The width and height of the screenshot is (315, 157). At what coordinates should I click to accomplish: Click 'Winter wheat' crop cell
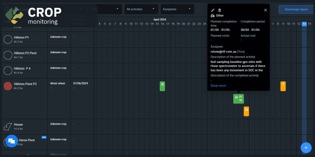pyautogui.click(x=57, y=83)
